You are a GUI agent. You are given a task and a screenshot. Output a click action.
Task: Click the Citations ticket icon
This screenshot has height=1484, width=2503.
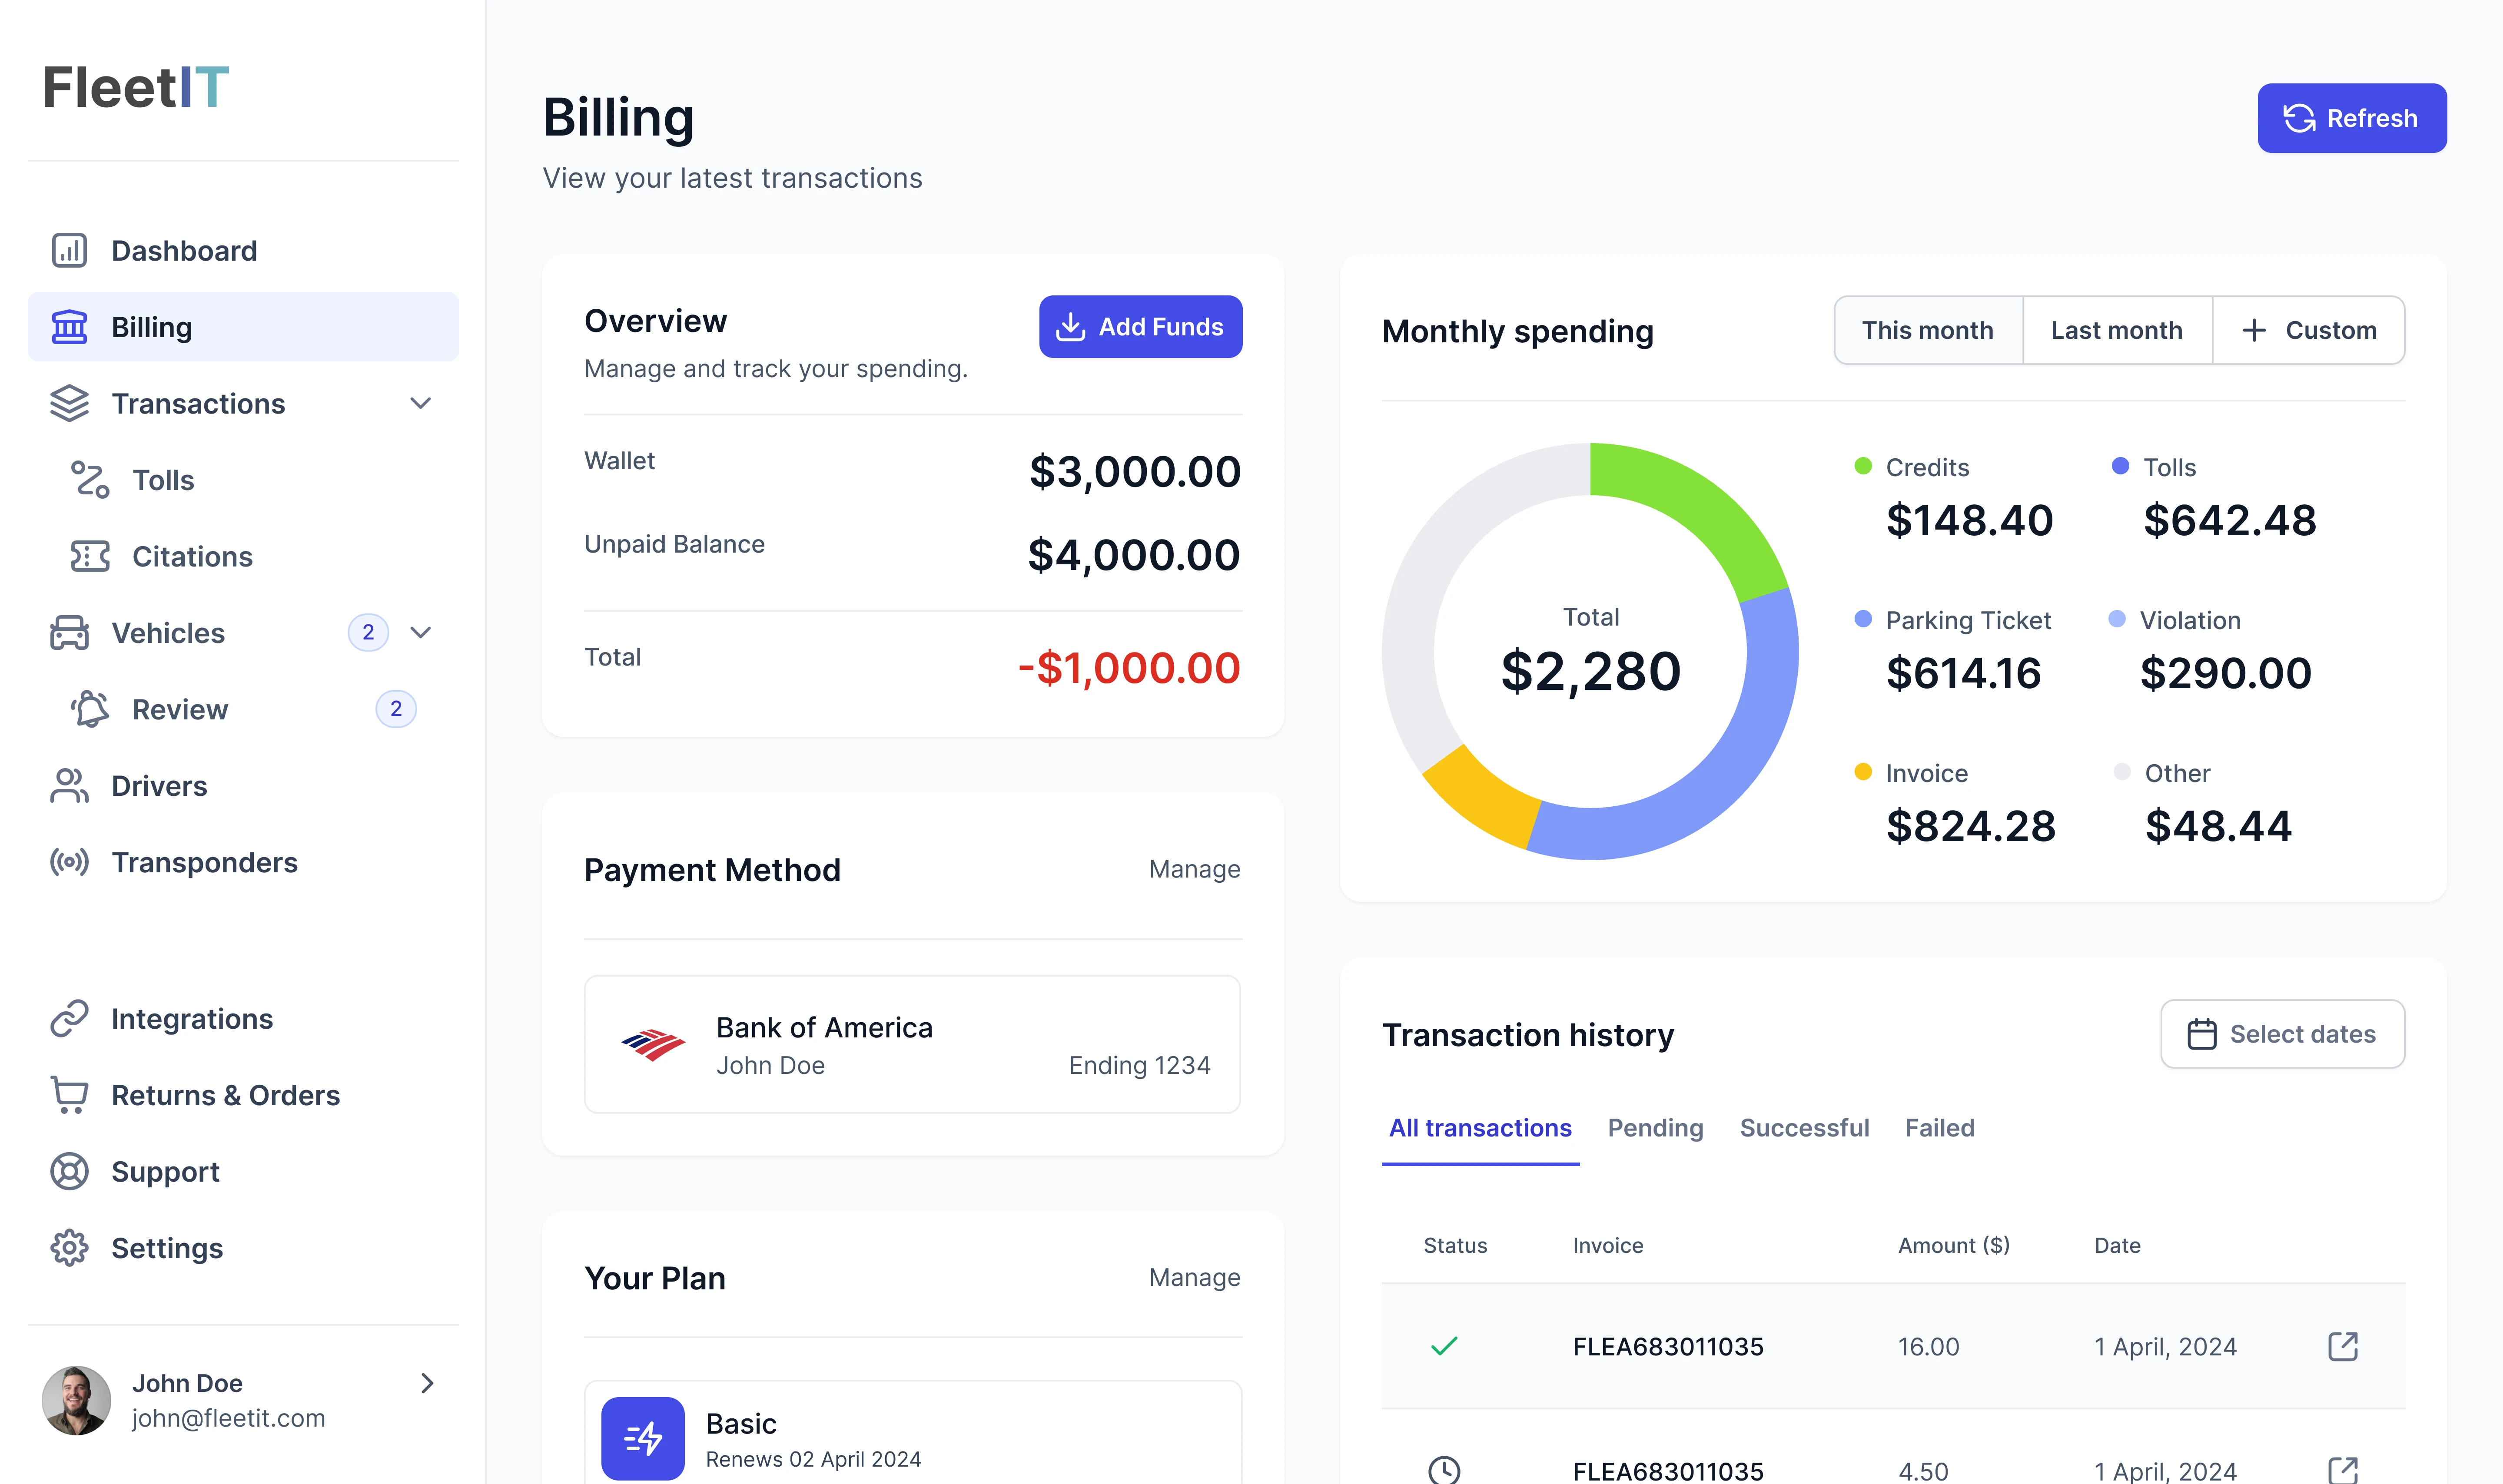click(90, 556)
